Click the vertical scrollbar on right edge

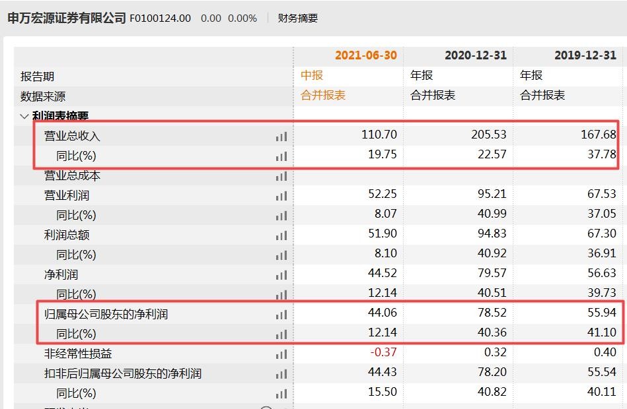pos(624,198)
